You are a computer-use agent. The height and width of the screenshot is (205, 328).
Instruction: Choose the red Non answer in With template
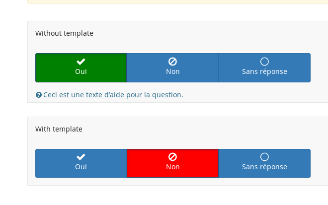pyautogui.click(x=172, y=163)
